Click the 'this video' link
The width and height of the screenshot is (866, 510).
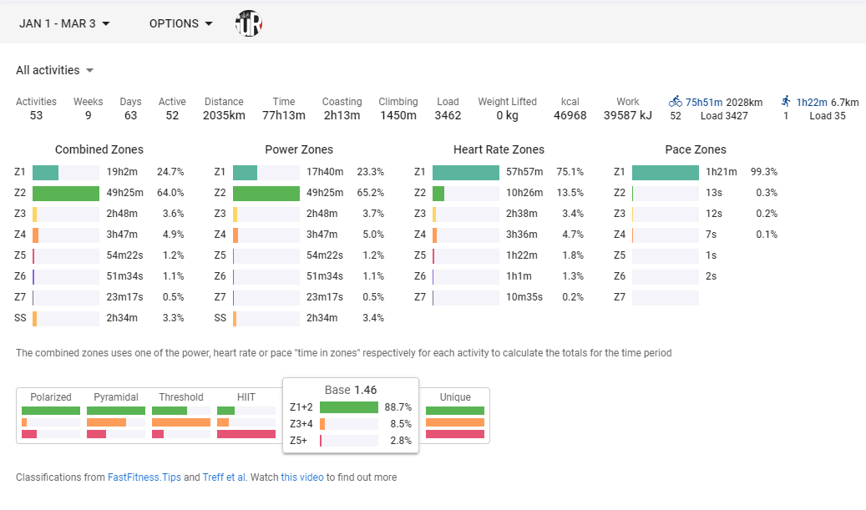coord(301,477)
